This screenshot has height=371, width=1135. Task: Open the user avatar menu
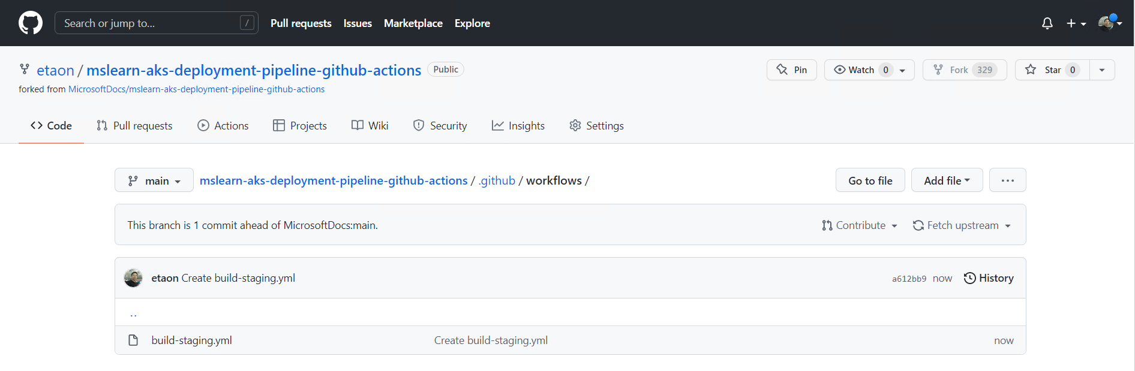1110,23
